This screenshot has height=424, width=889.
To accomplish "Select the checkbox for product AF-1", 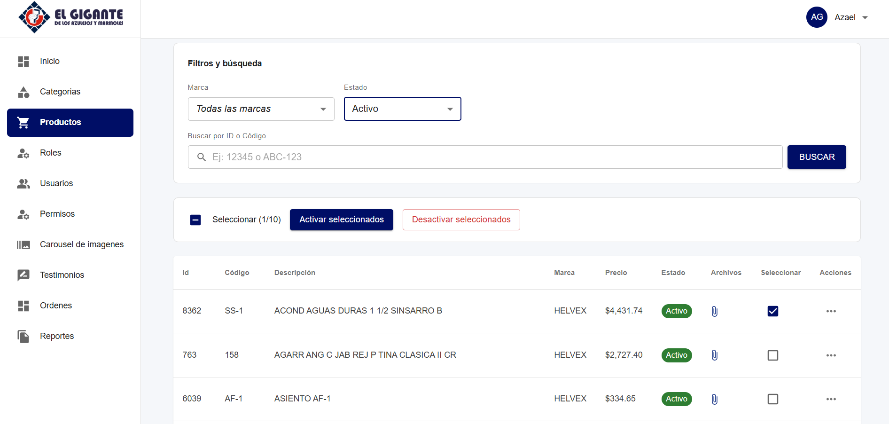I will pyautogui.click(x=772, y=399).
